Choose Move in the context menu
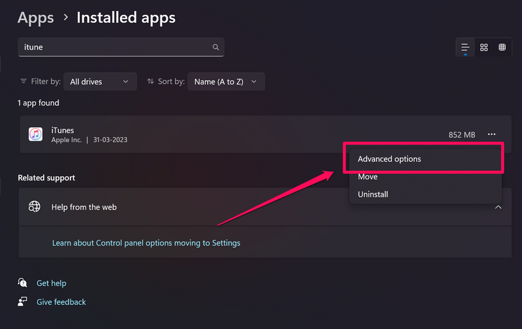 click(367, 177)
